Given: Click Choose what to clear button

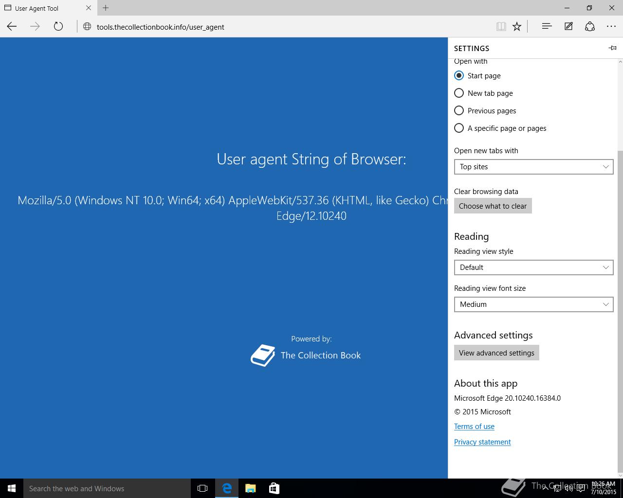Looking at the screenshot, I should click(493, 206).
